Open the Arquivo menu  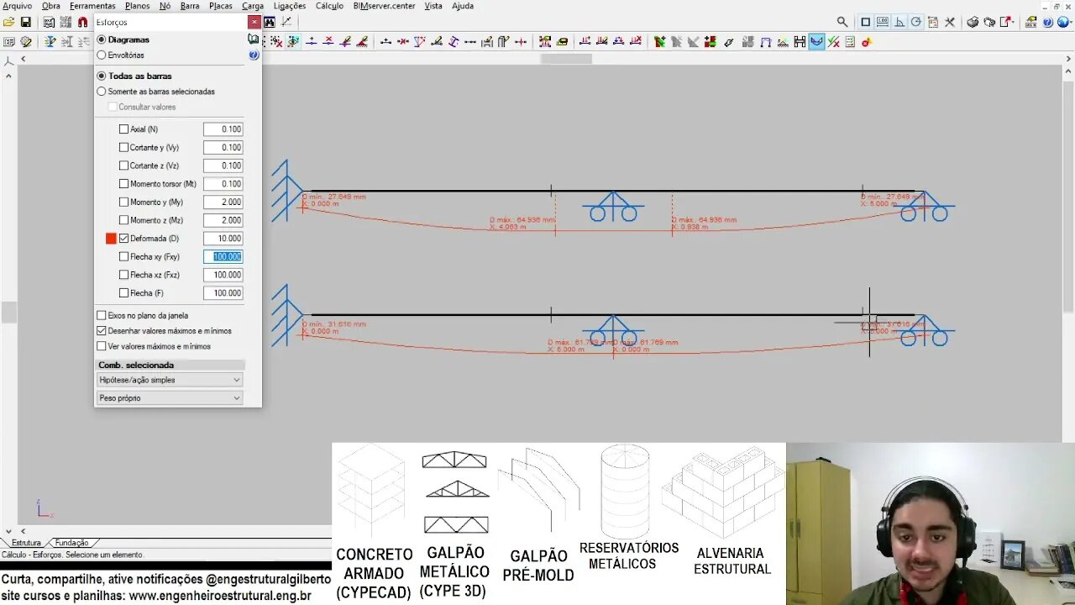17,6
